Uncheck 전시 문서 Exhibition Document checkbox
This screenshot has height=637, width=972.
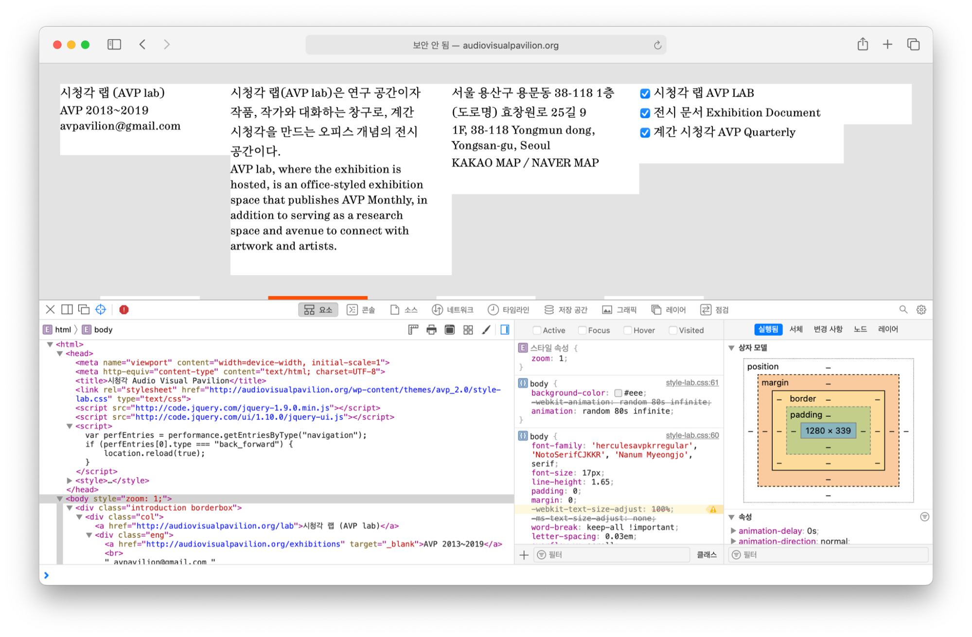645,113
